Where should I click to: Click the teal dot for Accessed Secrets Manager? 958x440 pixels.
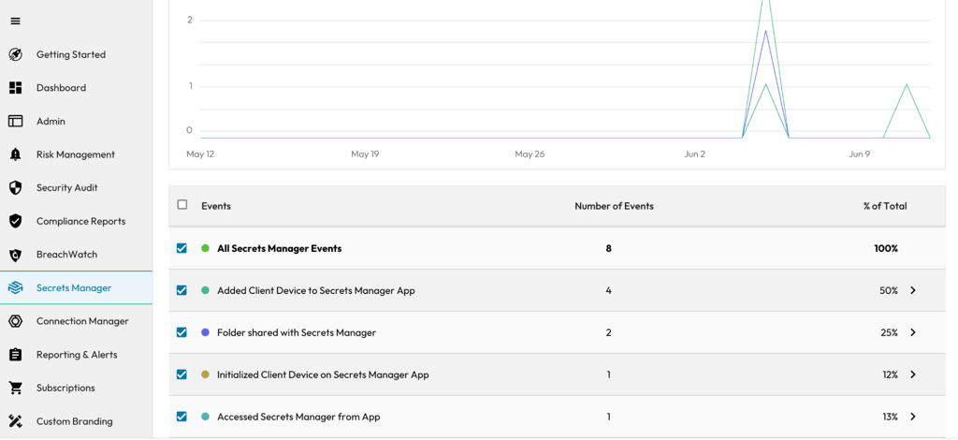click(205, 417)
